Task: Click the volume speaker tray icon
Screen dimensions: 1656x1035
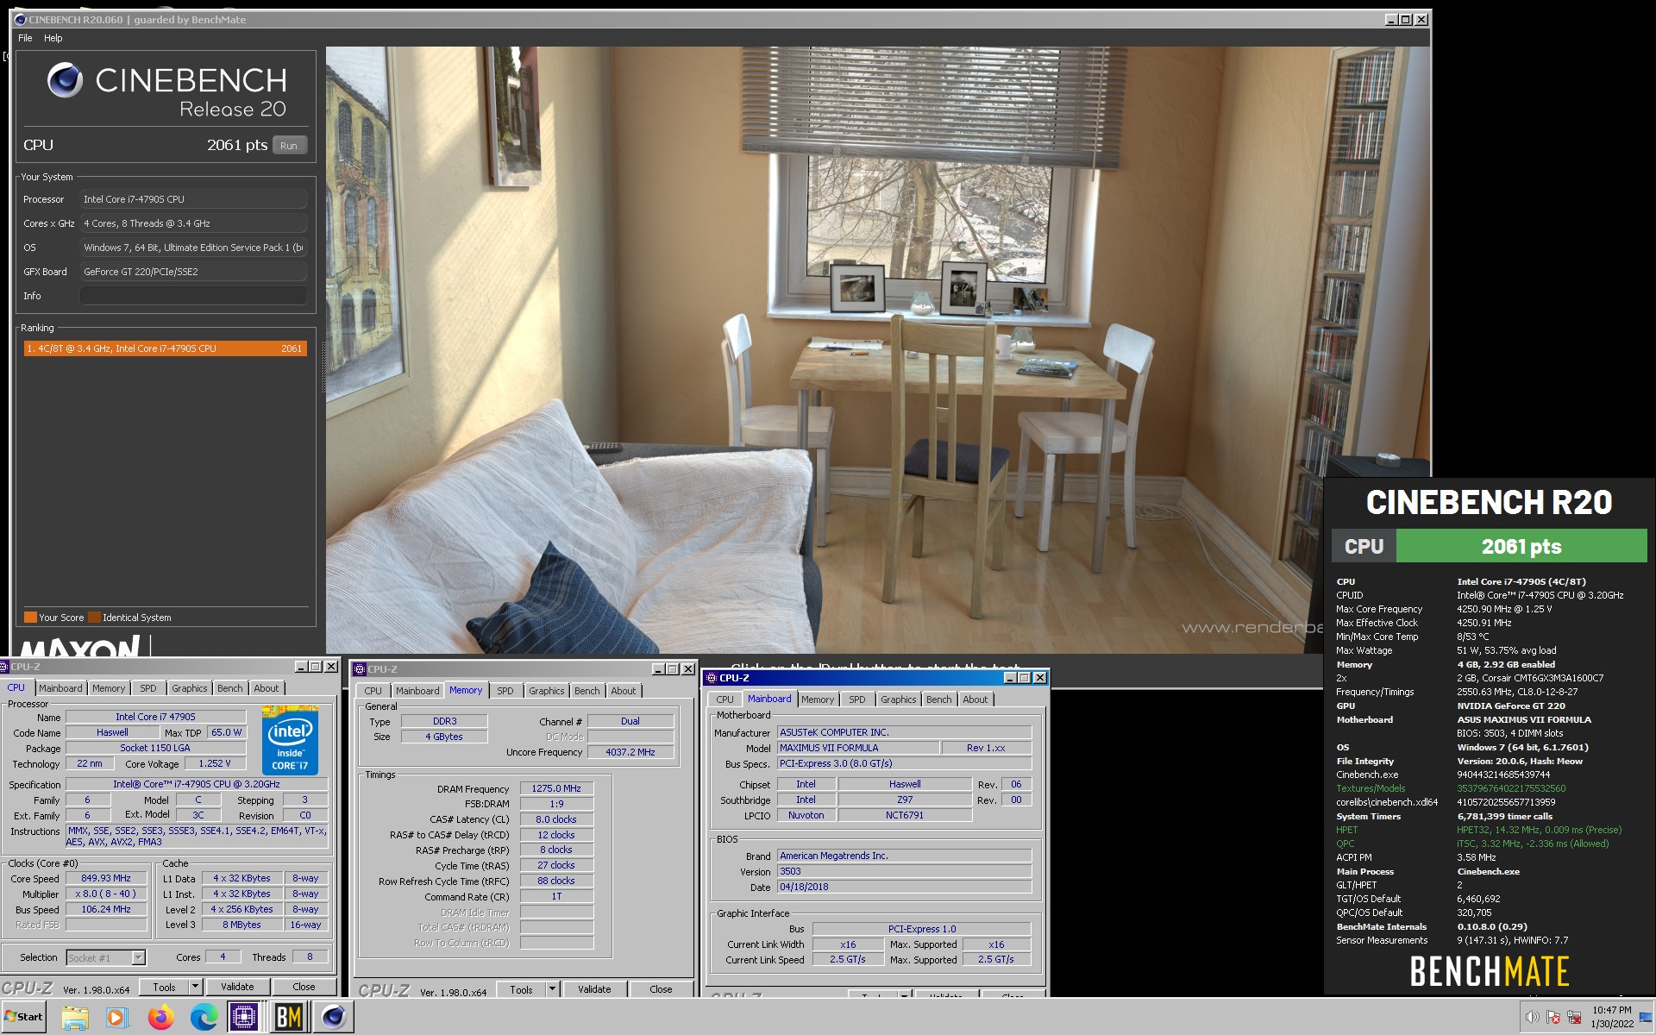Action: click(1532, 1018)
